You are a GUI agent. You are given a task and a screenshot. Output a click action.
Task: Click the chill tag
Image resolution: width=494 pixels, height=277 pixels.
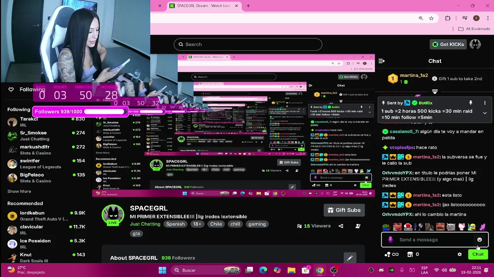[x=235, y=224]
